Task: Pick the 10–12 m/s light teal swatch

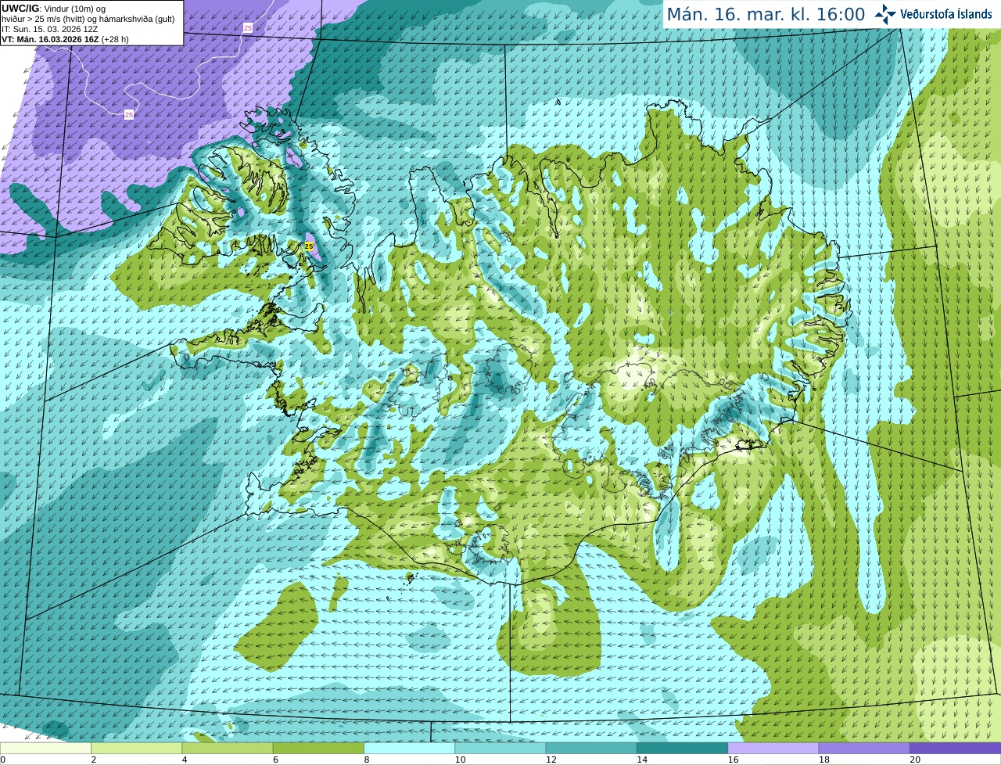Action: [x=500, y=749]
